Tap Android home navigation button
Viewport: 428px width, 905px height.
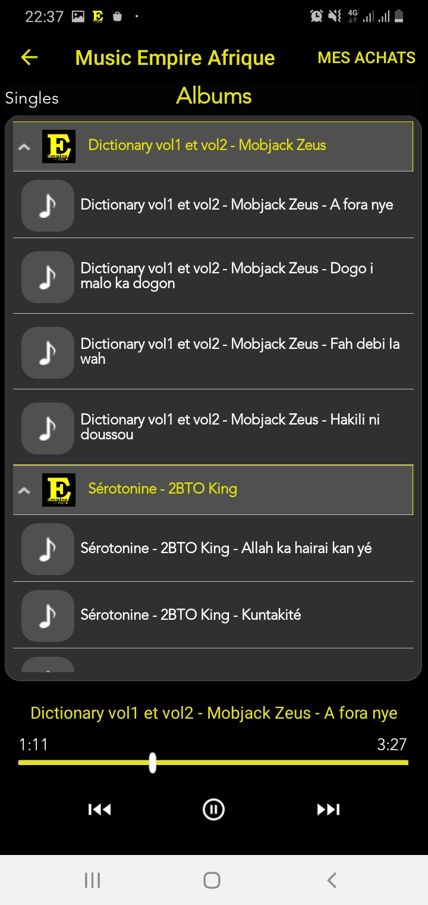click(x=212, y=880)
